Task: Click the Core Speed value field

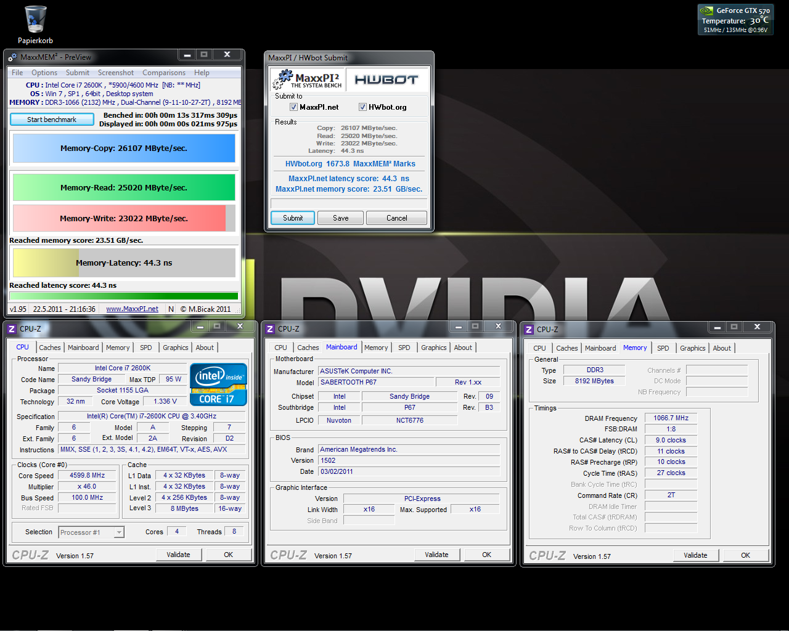Action: click(87, 476)
